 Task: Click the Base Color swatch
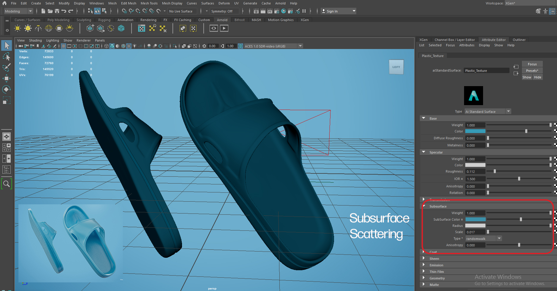[475, 131]
